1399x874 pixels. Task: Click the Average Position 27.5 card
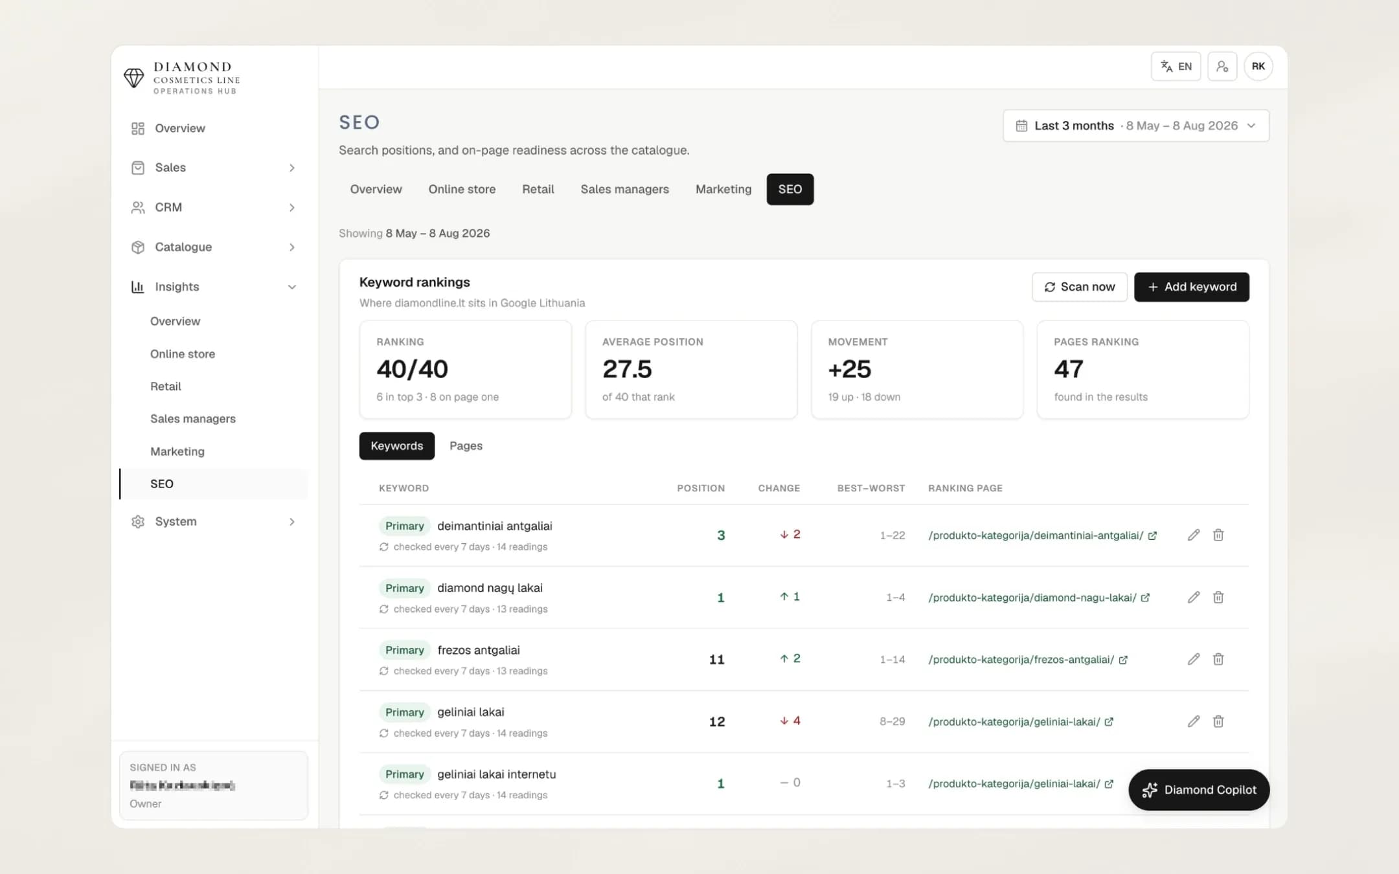coord(691,370)
